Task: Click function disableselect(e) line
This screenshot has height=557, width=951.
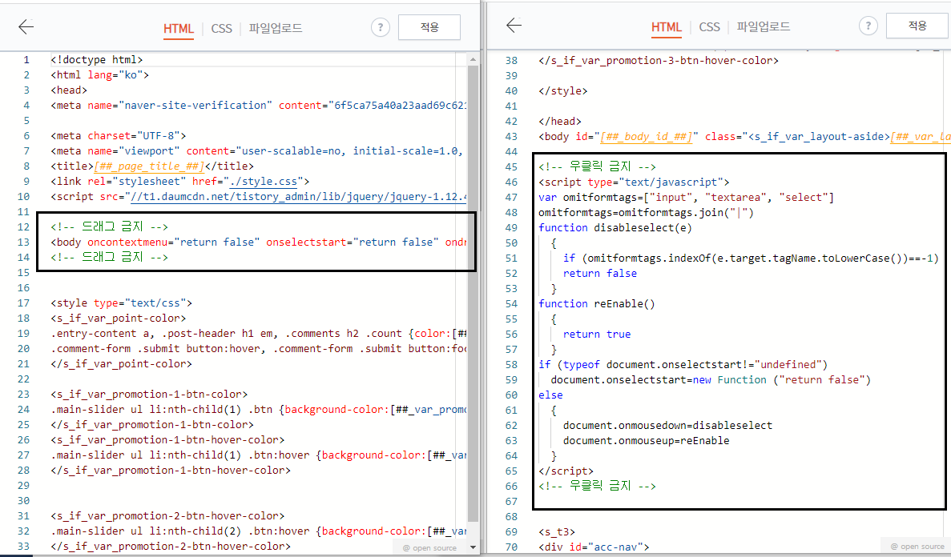Action: (615, 227)
